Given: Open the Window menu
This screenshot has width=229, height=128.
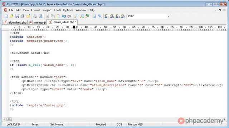Looking at the screenshot, I should (x=81, y=10).
